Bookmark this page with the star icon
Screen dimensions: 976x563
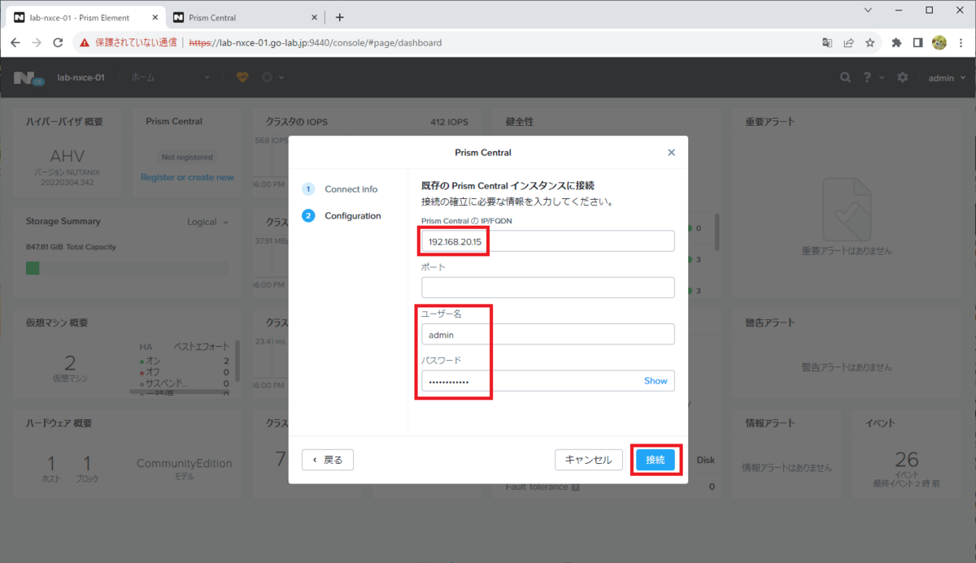coord(870,42)
